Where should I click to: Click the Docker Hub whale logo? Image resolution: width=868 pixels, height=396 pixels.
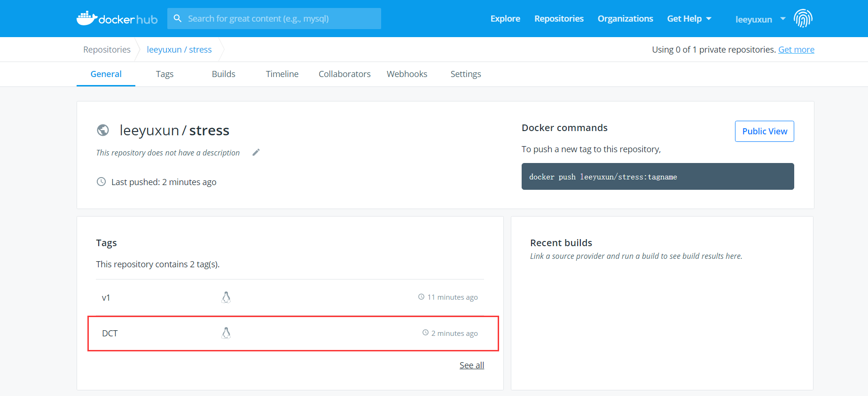(x=117, y=18)
